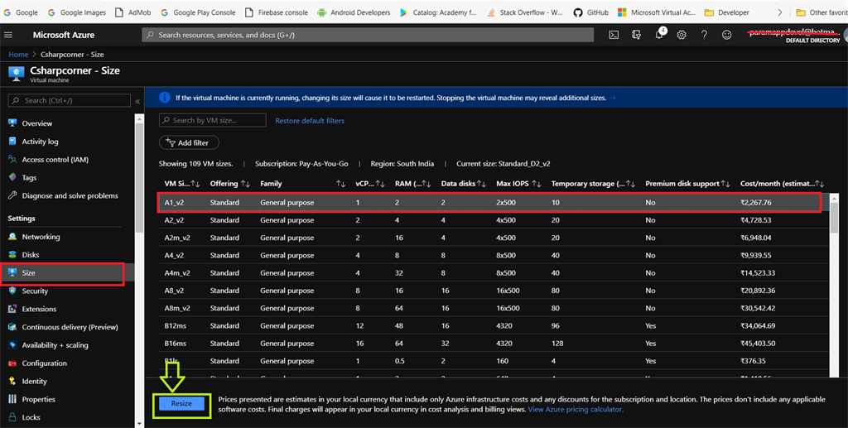Open the Overview menu item
Screen dimensions: 848x428
pyautogui.click(x=36, y=123)
